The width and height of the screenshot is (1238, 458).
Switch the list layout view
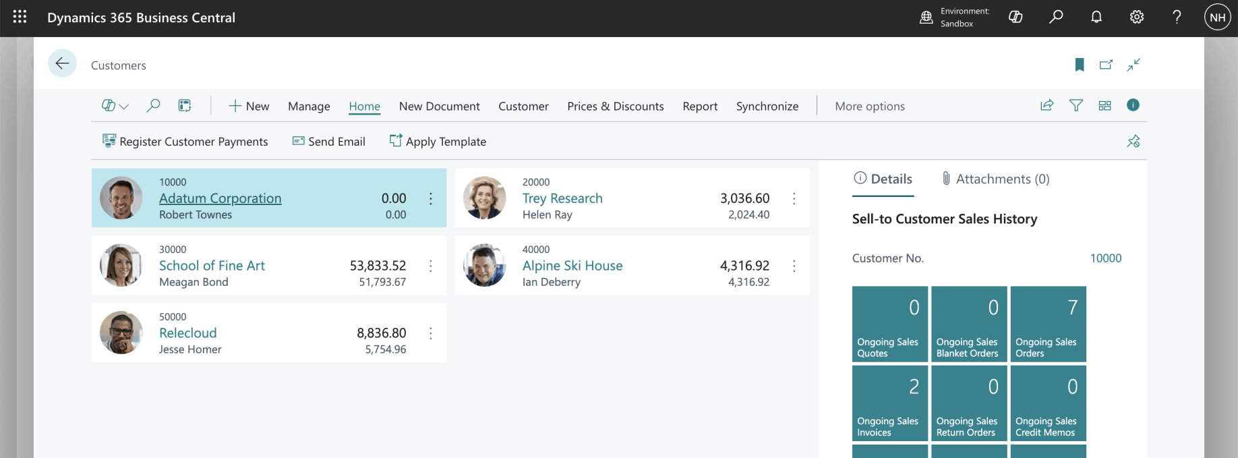tap(1104, 105)
